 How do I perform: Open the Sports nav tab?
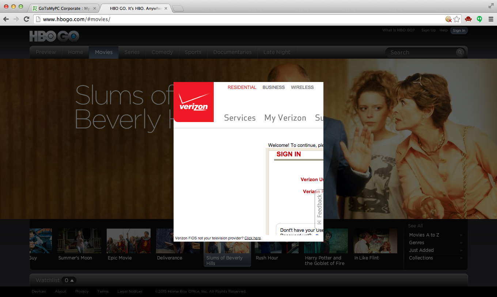click(193, 52)
